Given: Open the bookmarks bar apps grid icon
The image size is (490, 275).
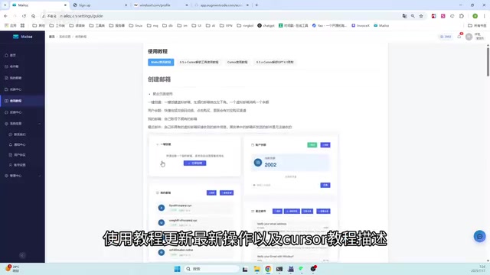Looking at the screenshot, I should (x=22, y=25).
